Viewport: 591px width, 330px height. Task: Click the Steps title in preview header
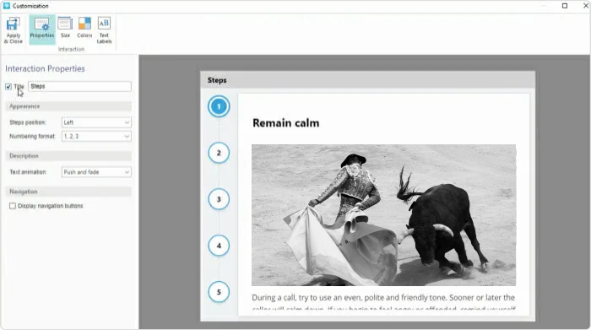[217, 80]
